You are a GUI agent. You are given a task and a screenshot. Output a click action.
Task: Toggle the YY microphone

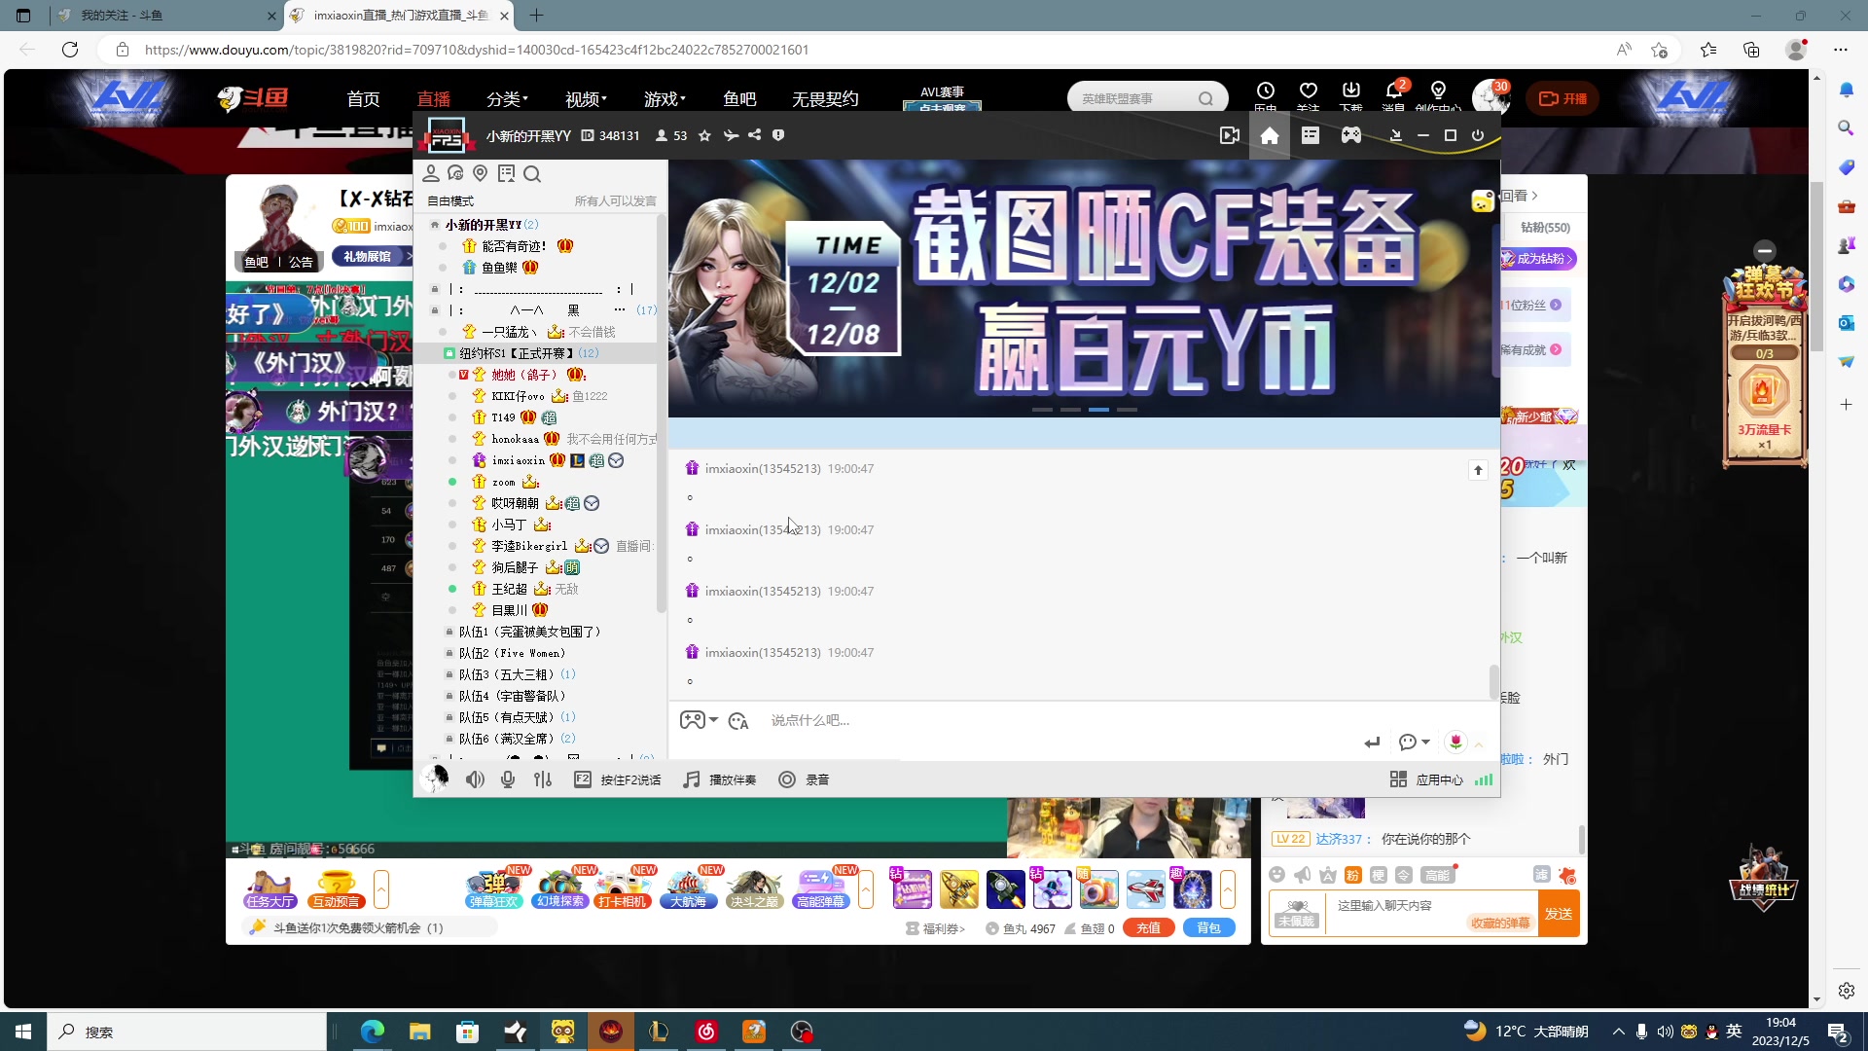coord(508,779)
